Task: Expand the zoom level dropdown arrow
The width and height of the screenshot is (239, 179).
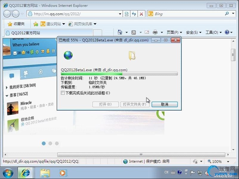Action: tap(228, 161)
